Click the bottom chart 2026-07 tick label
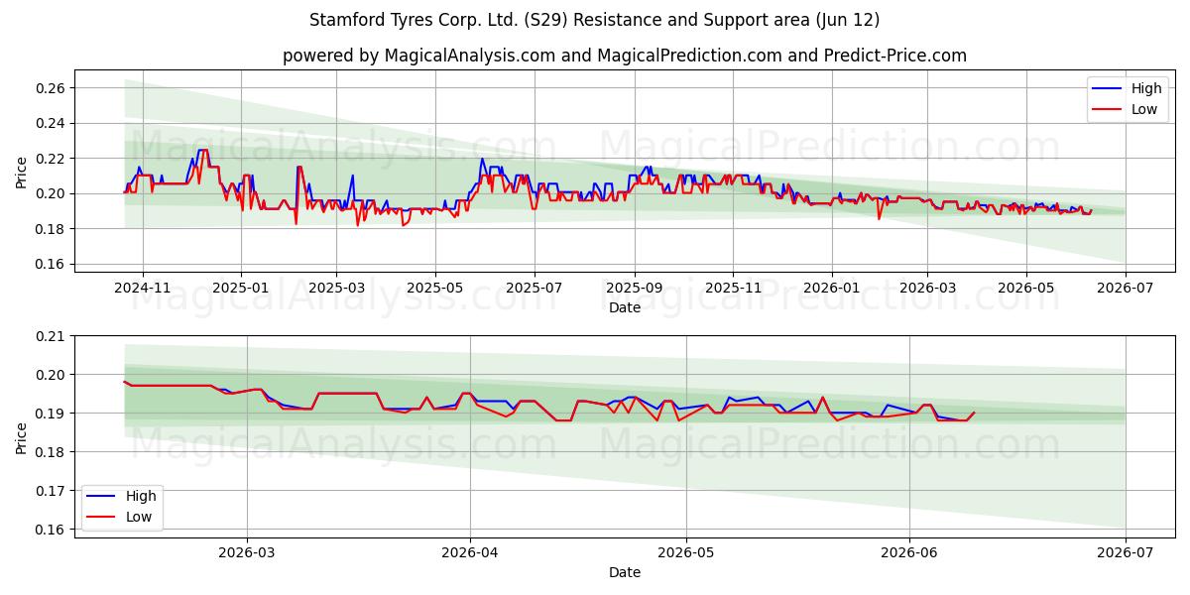1190x595 pixels. (1126, 552)
